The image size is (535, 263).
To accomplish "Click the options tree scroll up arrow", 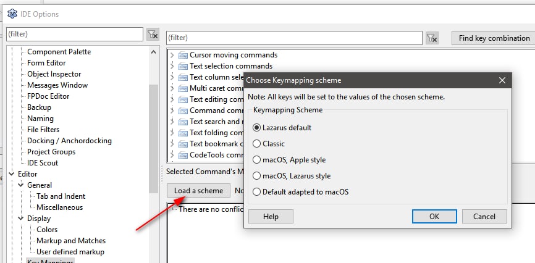I will (154, 52).
